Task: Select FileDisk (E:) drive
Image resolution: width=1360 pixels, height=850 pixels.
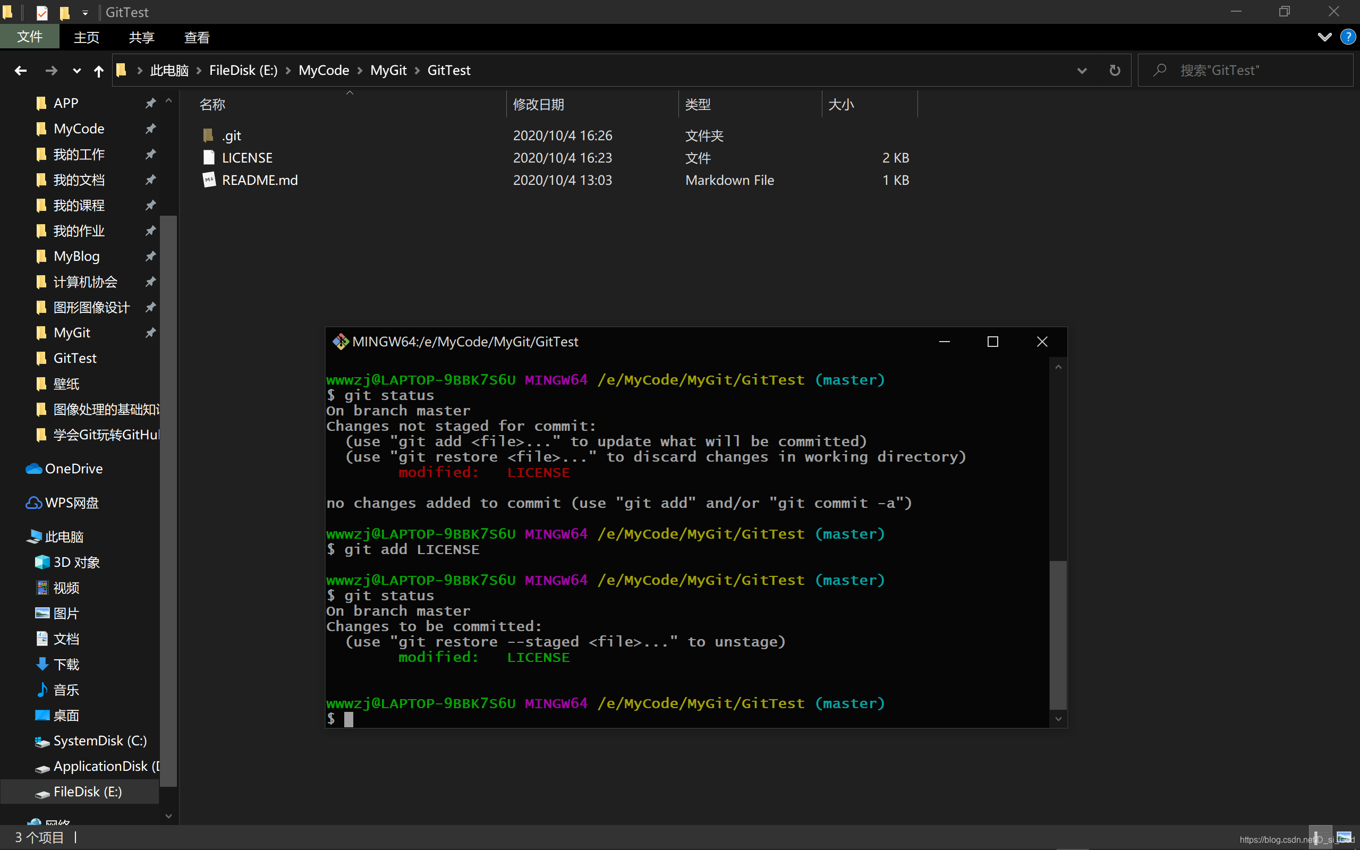Action: tap(79, 792)
